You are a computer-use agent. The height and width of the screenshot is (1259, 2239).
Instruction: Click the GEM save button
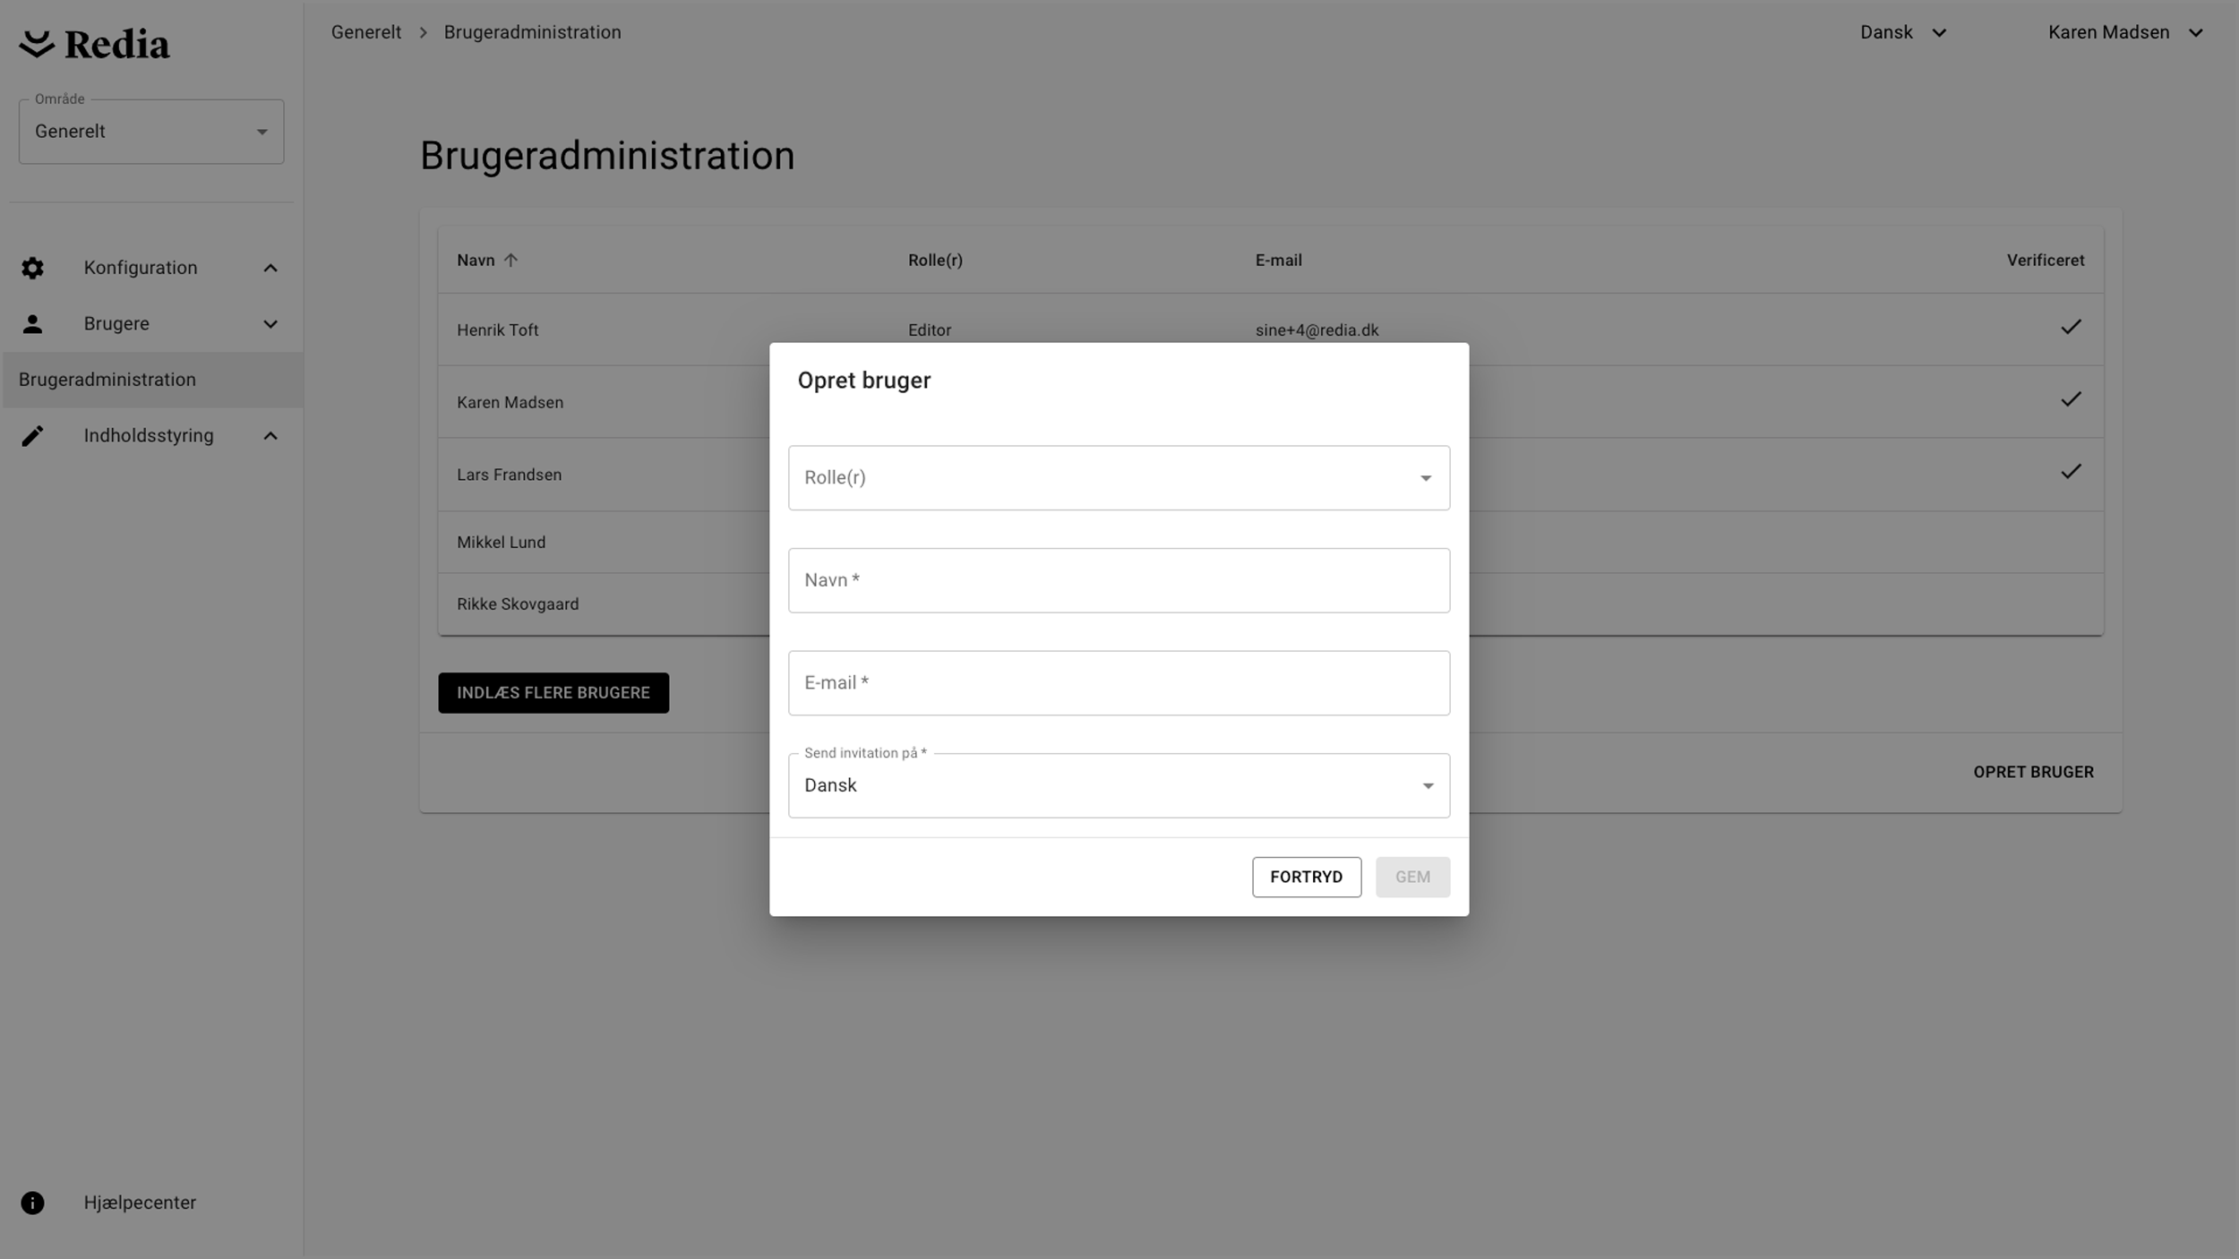point(1411,877)
